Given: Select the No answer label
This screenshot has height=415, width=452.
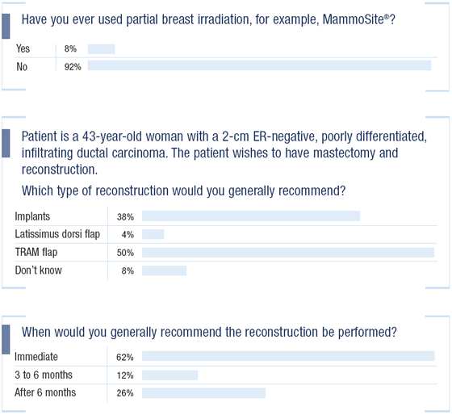Looking at the screenshot, I should coord(22,67).
